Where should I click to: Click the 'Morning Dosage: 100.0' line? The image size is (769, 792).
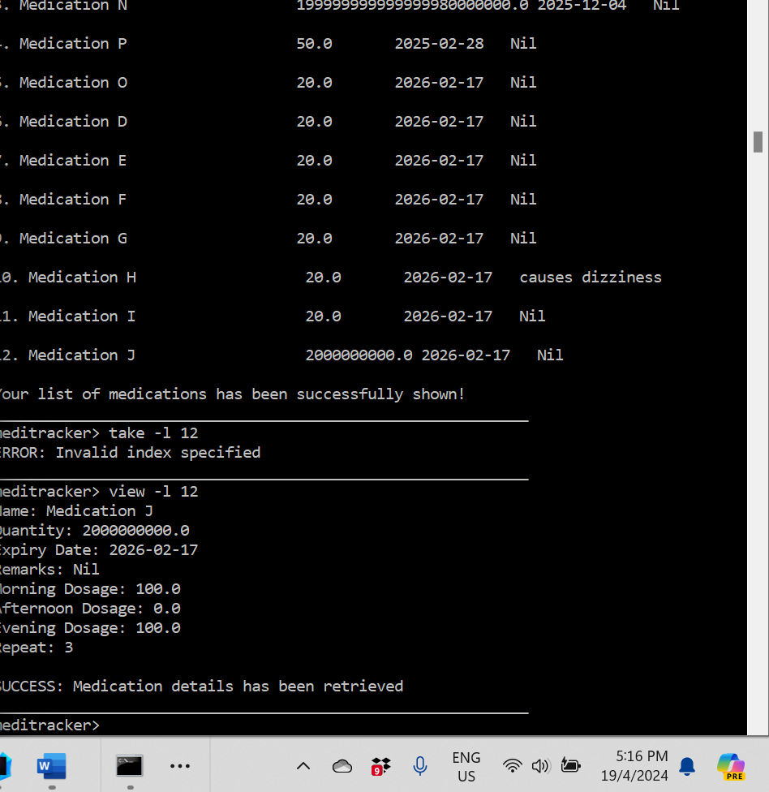pos(90,589)
